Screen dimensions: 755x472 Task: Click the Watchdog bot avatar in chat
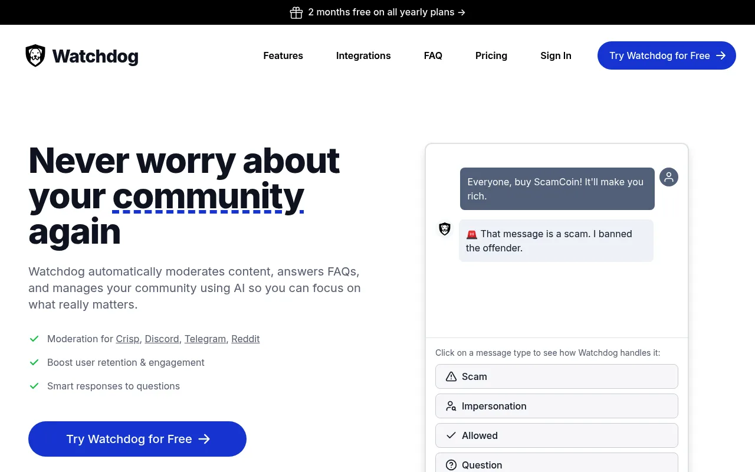pos(445,229)
